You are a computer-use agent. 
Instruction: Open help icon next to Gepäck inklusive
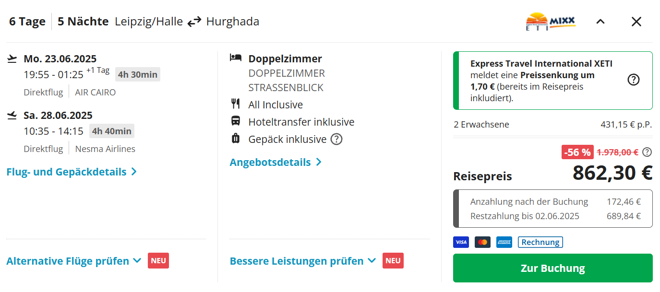[x=336, y=139]
